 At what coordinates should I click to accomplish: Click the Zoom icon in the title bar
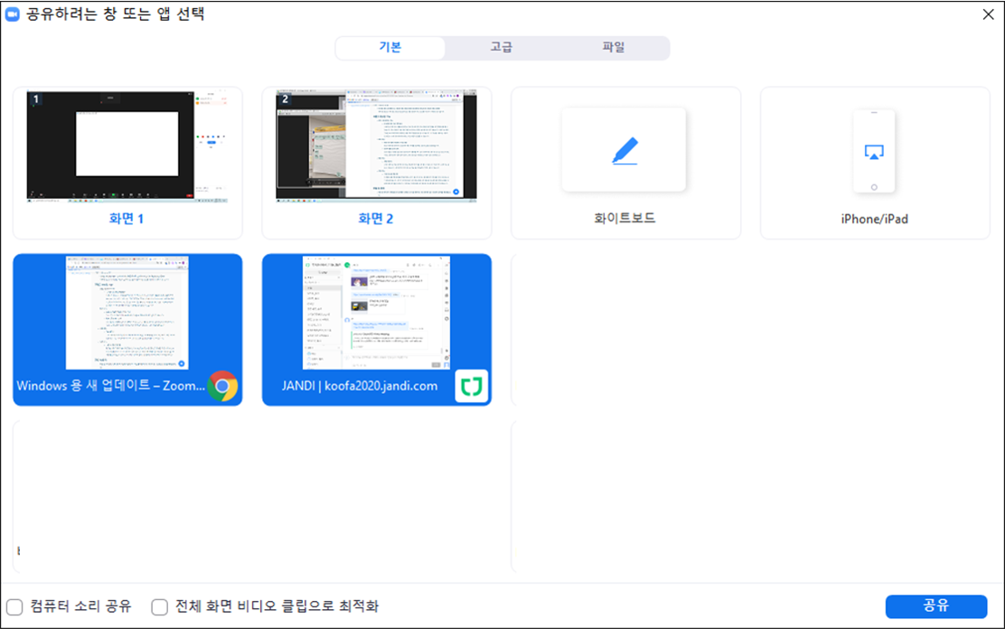pos(12,14)
